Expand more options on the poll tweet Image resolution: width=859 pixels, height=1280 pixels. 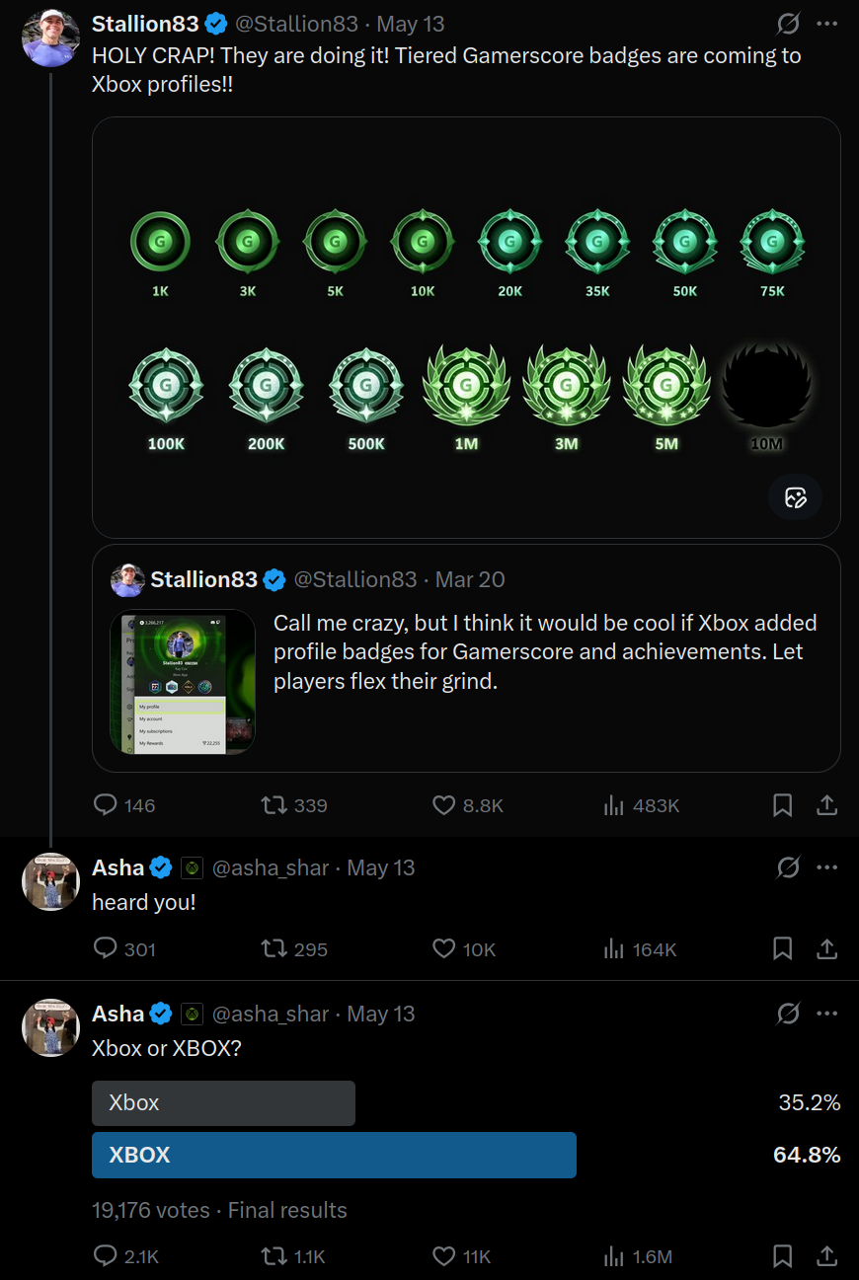[827, 1014]
